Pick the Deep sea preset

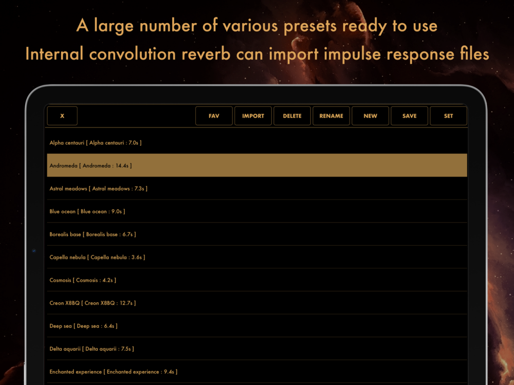click(x=257, y=326)
